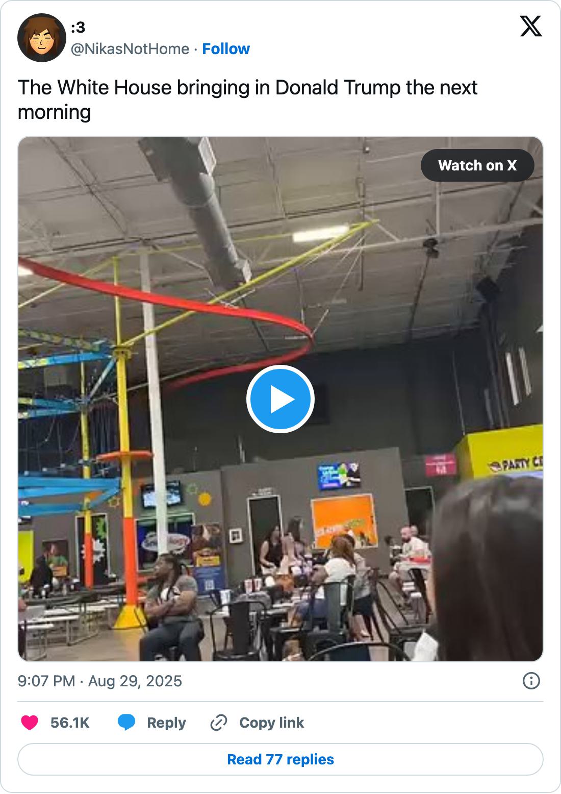Open the Watch on X button
This screenshot has width=561, height=794.
pyautogui.click(x=477, y=165)
